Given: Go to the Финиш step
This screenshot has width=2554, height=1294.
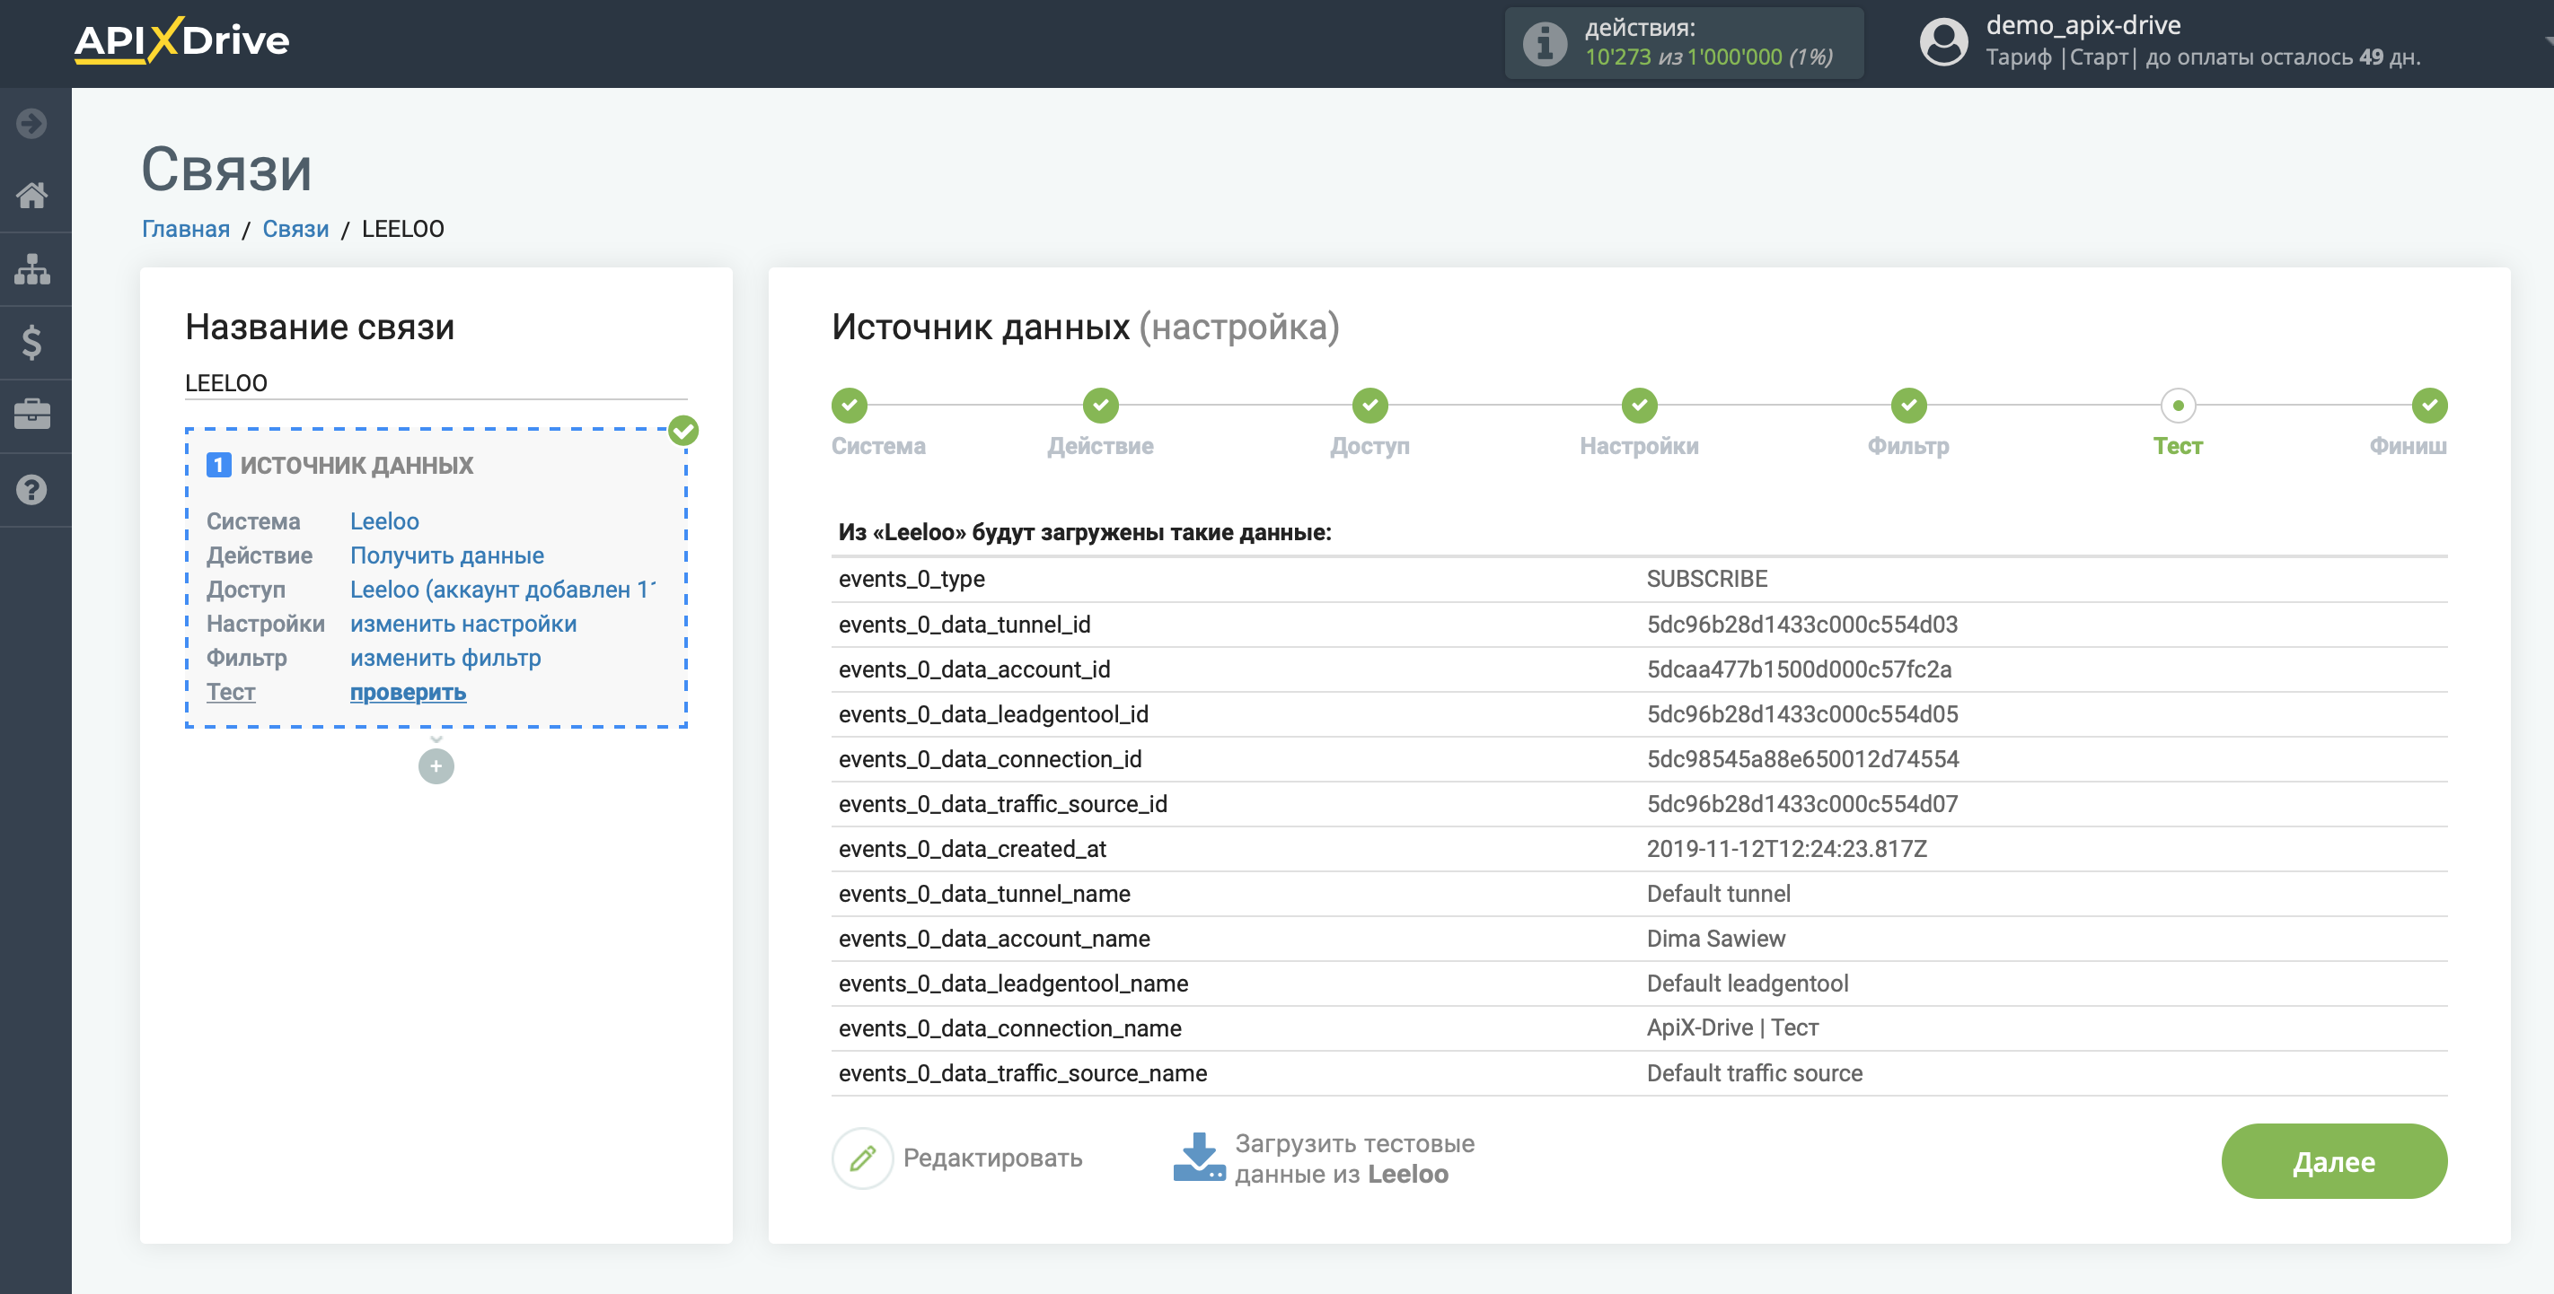Looking at the screenshot, I should [x=2429, y=406].
